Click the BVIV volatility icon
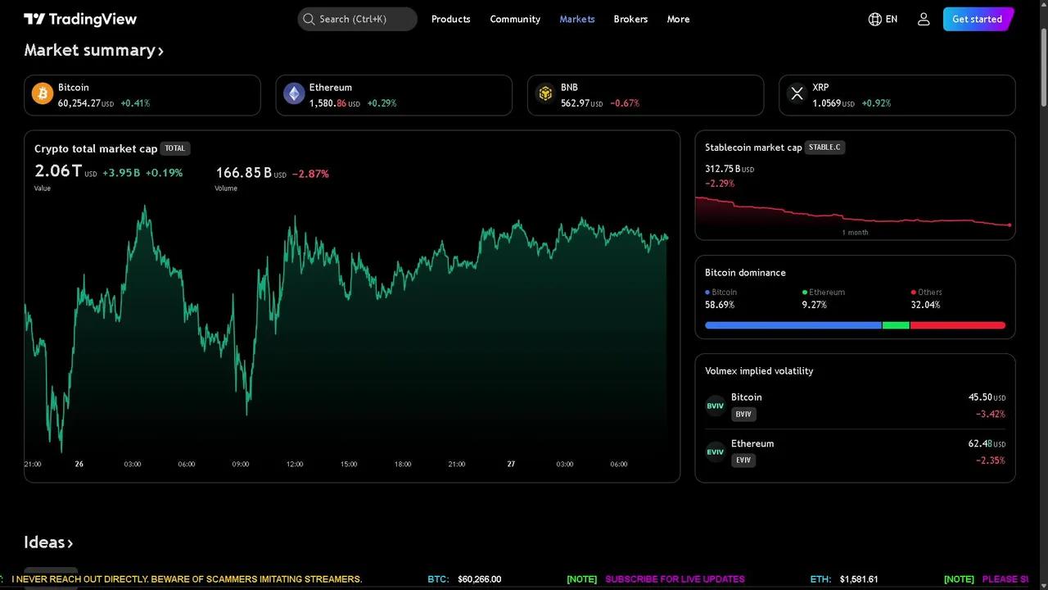 [x=716, y=406]
